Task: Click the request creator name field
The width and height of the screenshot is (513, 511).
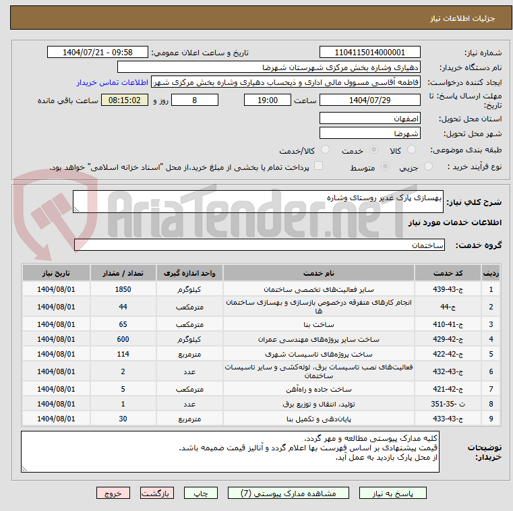Action: point(286,82)
